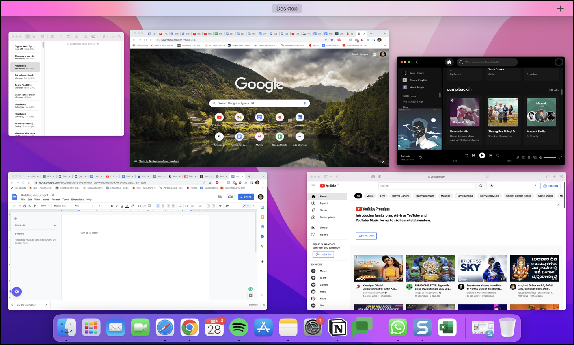
Task: Open editing mode pencil dropdown in Docs
Action: click(x=245, y=206)
